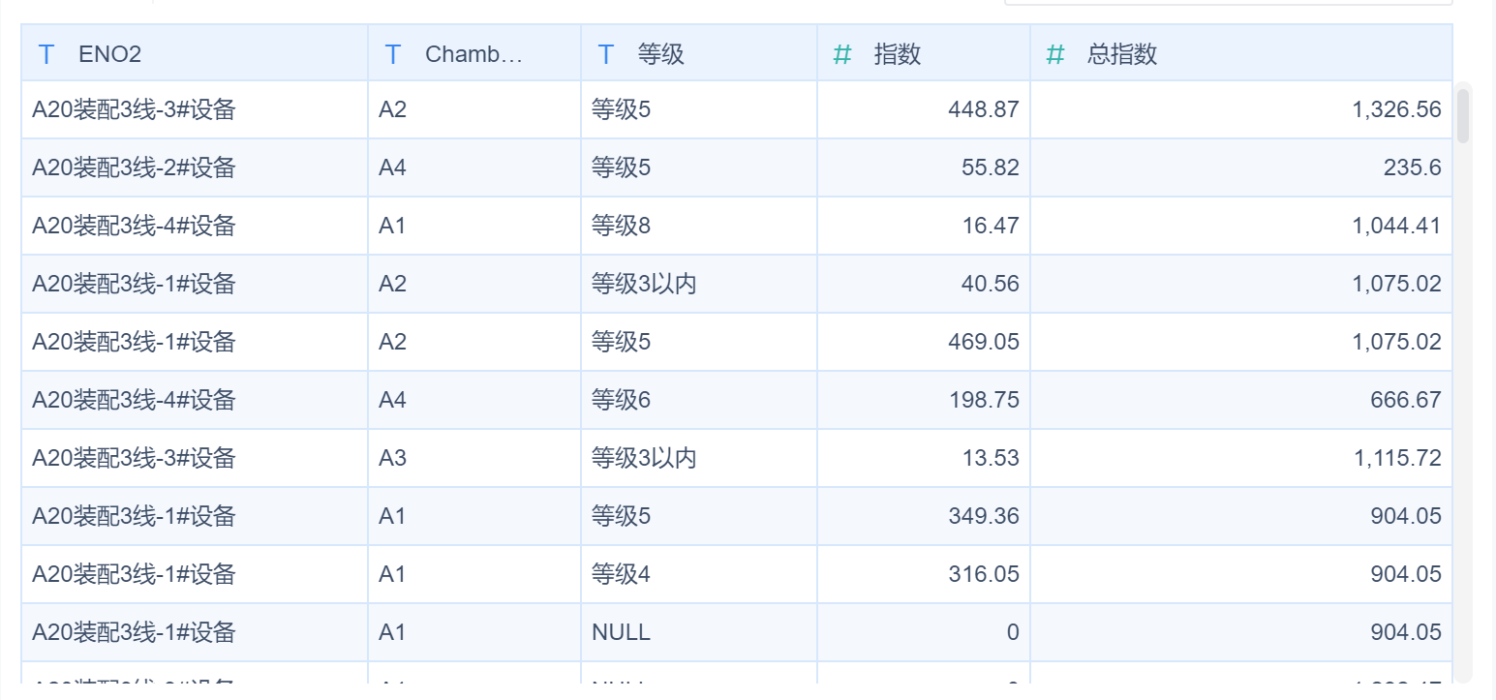
Task: Click the number type icon beside 指数
Action: tap(842, 54)
